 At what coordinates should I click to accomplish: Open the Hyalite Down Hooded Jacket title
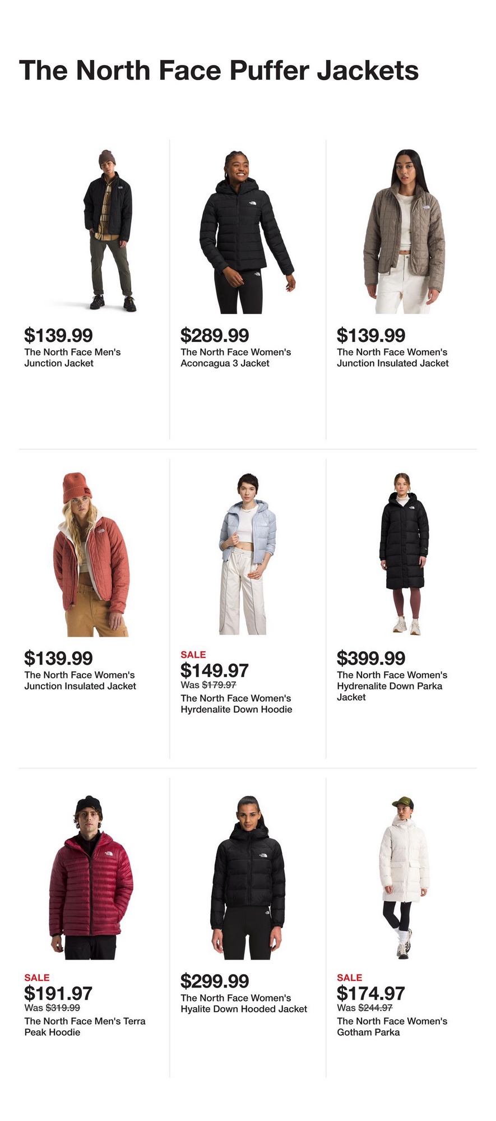(x=244, y=1003)
